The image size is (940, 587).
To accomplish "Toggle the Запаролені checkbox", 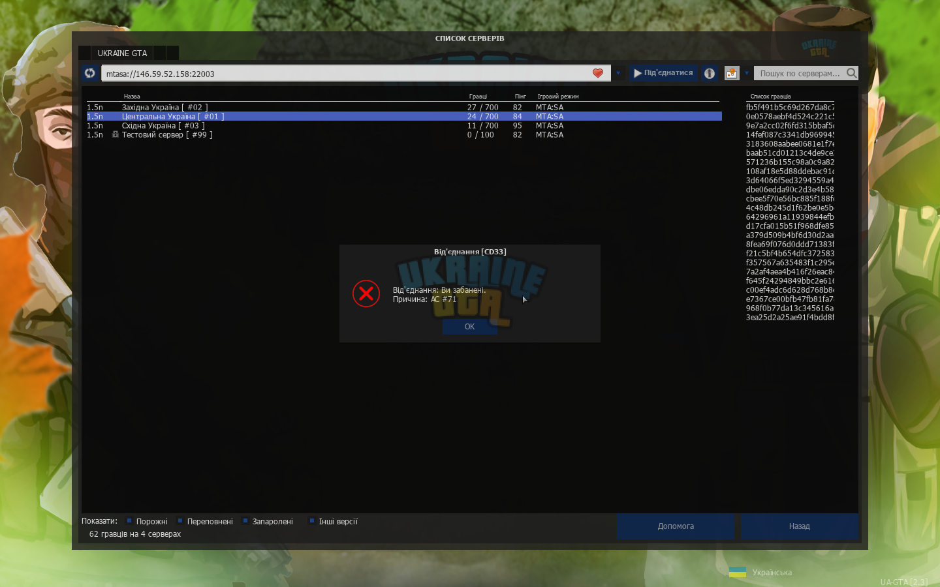I will pyautogui.click(x=245, y=520).
